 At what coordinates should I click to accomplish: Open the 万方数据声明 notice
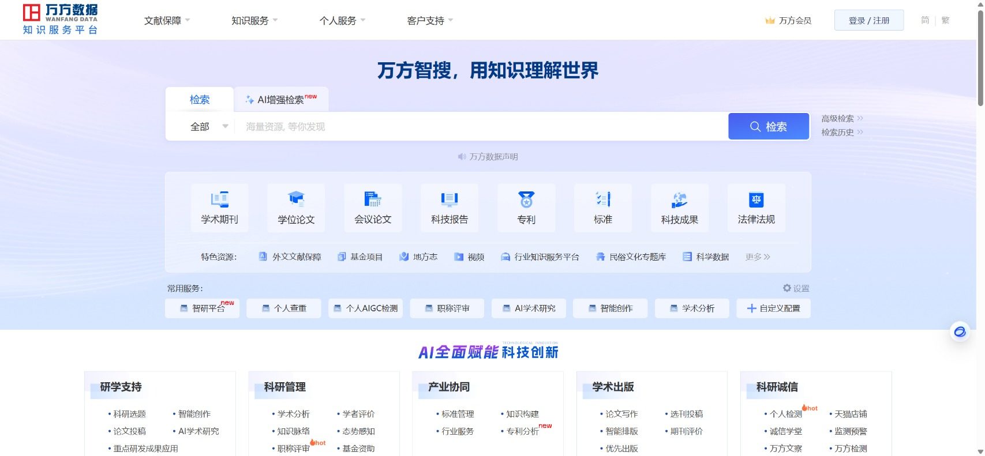pyautogui.click(x=493, y=157)
